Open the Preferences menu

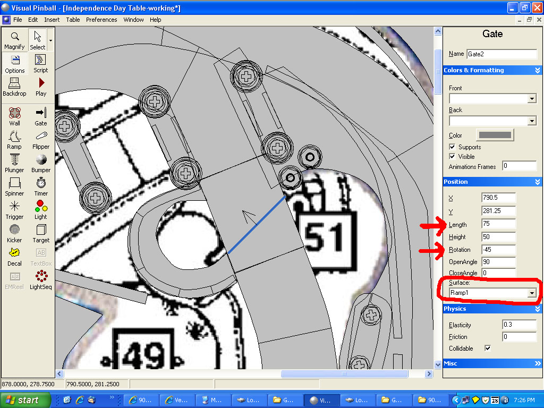101,20
